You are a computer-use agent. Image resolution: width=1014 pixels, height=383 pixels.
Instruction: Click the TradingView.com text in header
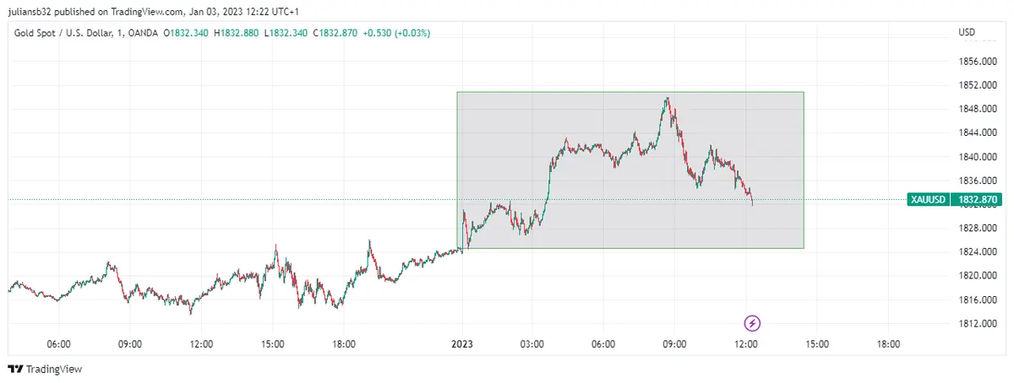click(x=146, y=12)
